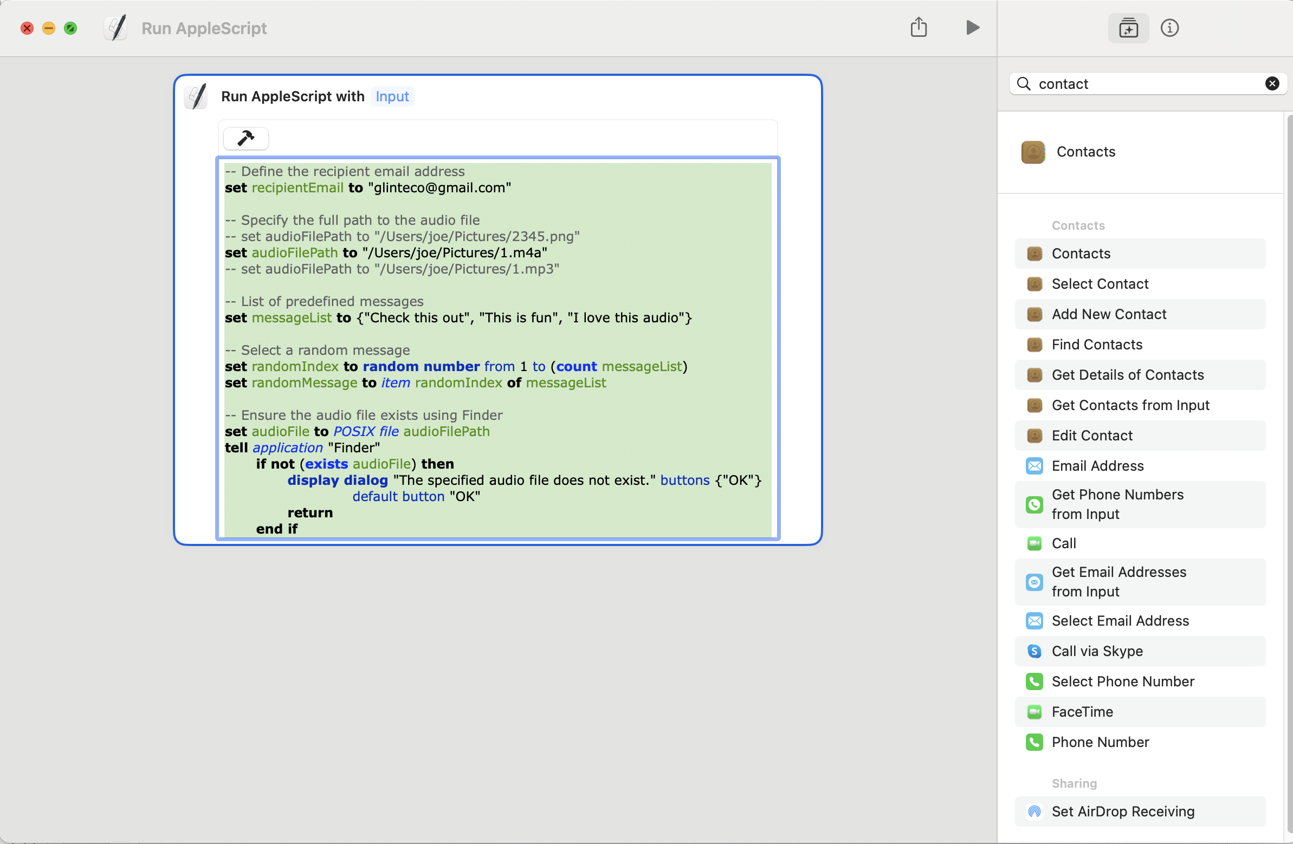
Task: Compile script with hammer button
Action: click(246, 139)
